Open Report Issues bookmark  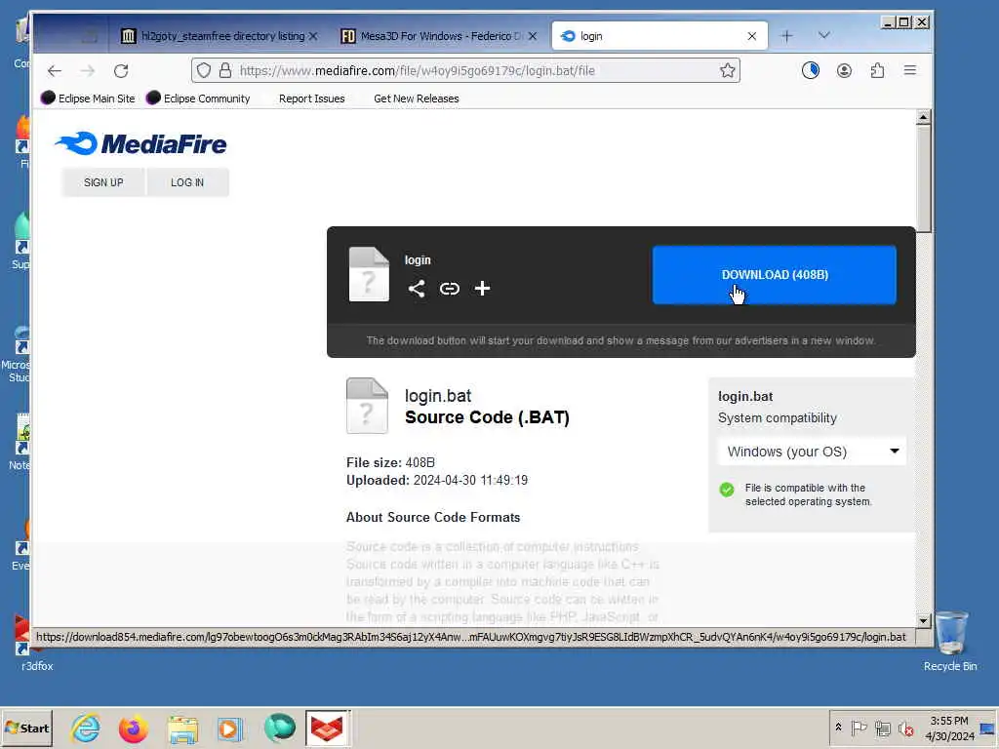(x=311, y=99)
